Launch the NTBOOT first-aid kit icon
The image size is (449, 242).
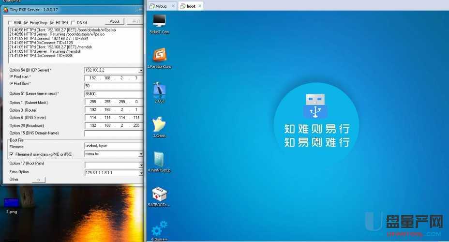[x=159, y=195]
